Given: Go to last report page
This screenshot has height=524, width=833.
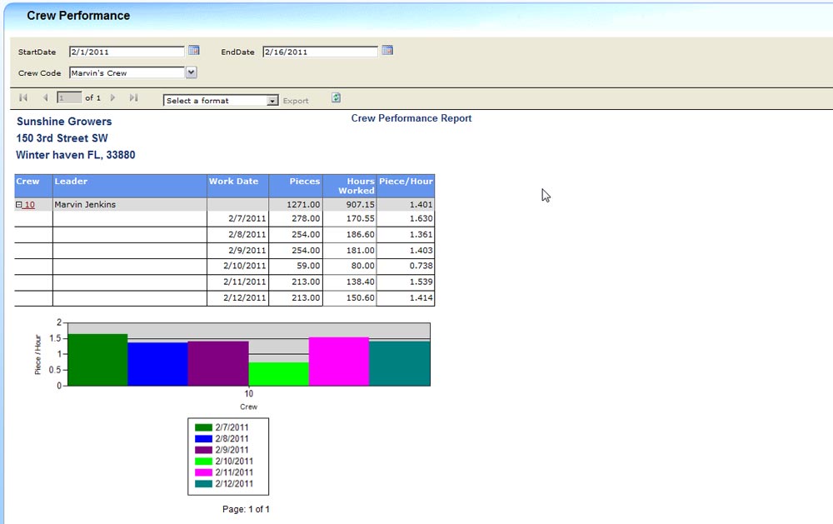Looking at the screenshot, I should 133,97.
